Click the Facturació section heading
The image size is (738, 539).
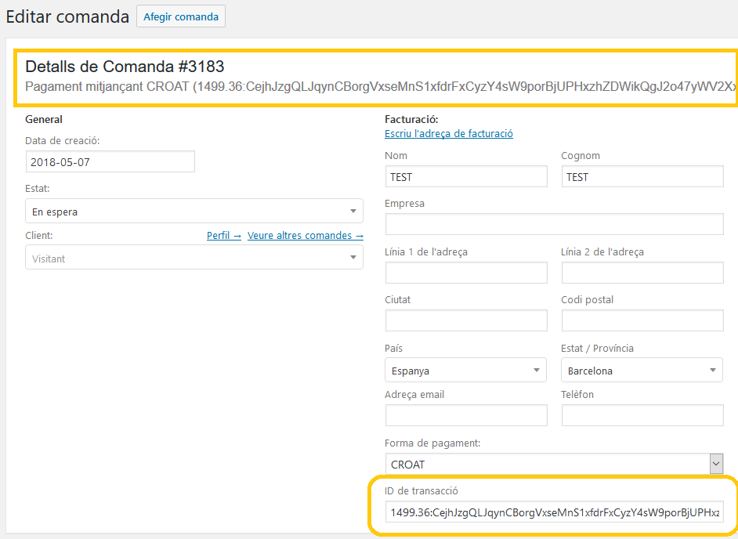click(411, 119)
